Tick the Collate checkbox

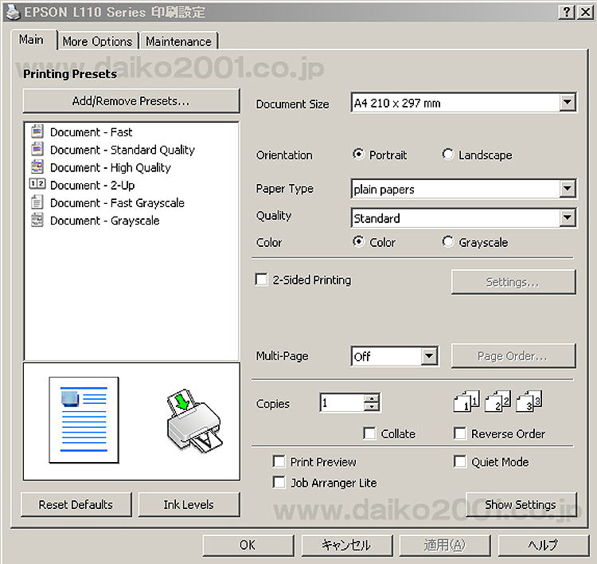369,433
